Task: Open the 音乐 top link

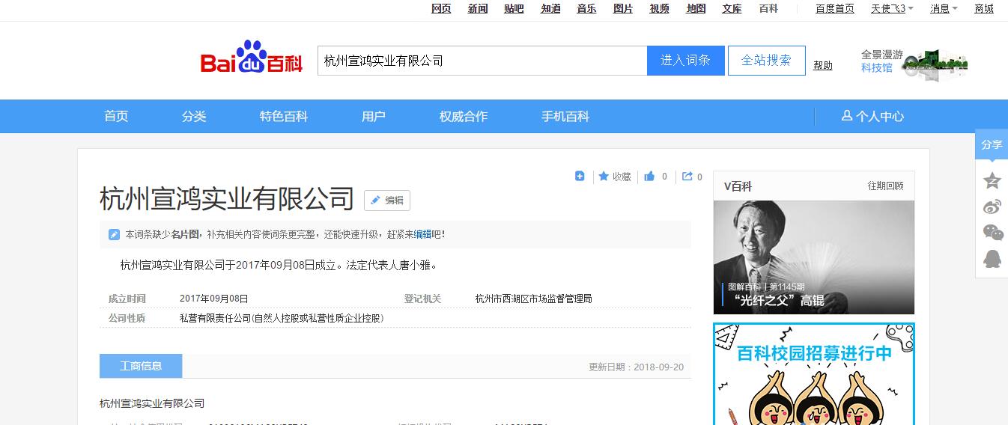Action: pyautogui.click(x=586, y=9)
